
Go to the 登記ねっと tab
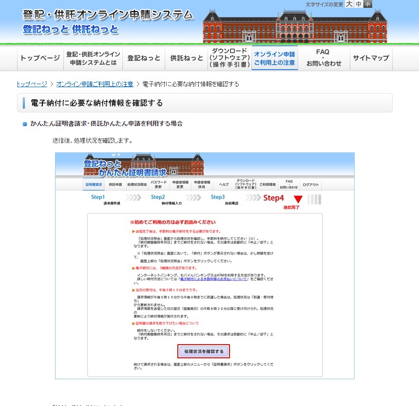[144, 58]
